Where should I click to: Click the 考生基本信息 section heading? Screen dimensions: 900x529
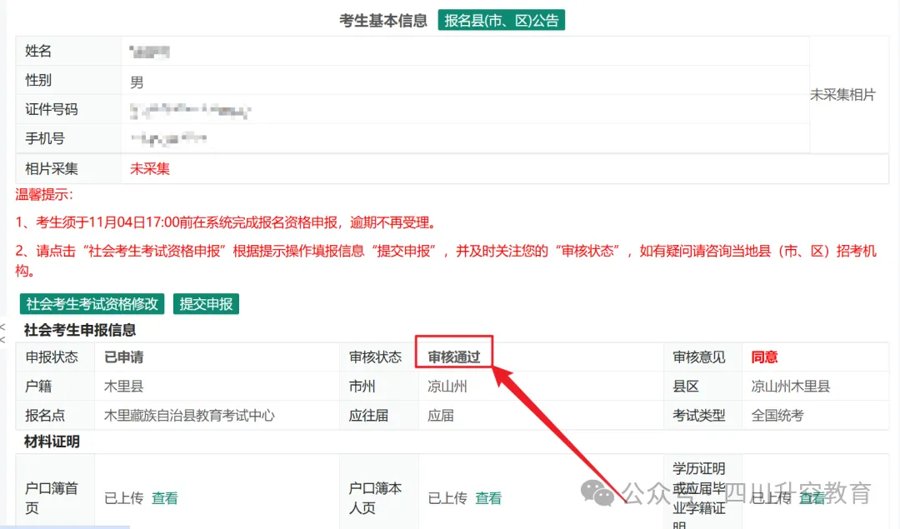[383, 21]
